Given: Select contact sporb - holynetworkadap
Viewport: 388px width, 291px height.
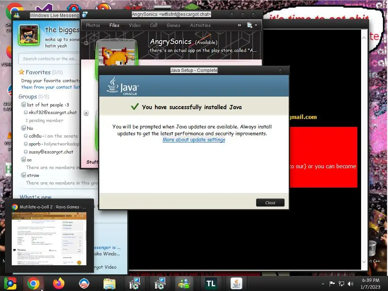Looking at the screenshot, I should pos(54,144).
